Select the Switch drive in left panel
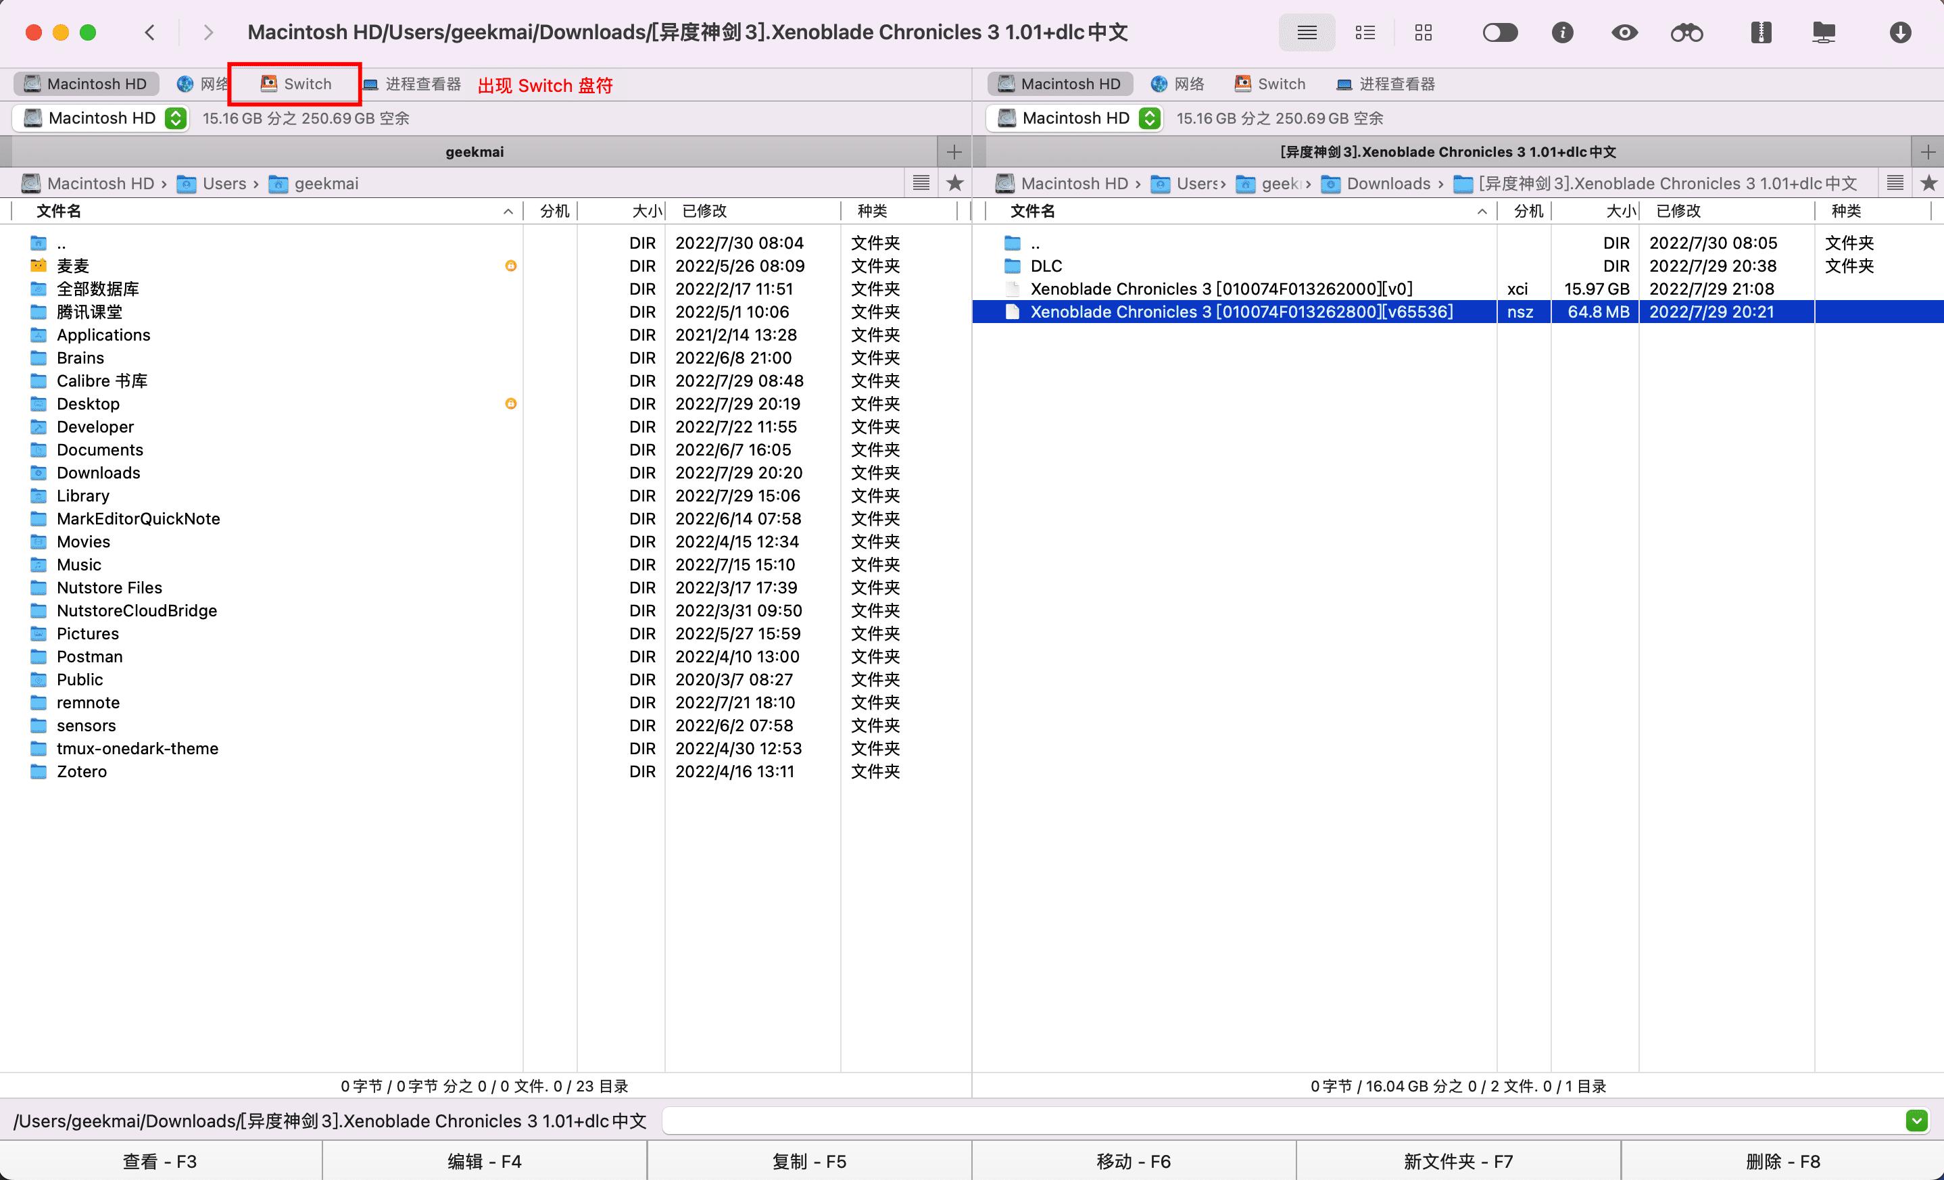 (296, 84)
